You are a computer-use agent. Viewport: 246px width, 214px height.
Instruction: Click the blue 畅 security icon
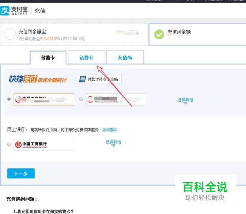(83, 79)
